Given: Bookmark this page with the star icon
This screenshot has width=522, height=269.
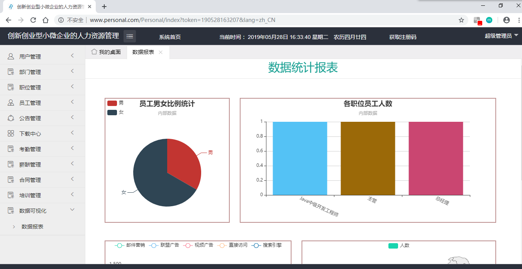Looking at the screenshot, I should 461,20.
